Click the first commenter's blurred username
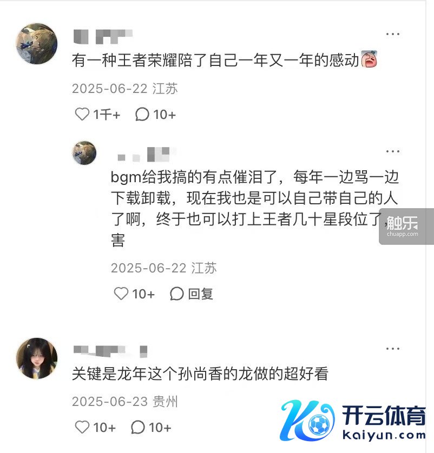The width and height of the screenshot is (434, 453). click(x=103, y=37)
